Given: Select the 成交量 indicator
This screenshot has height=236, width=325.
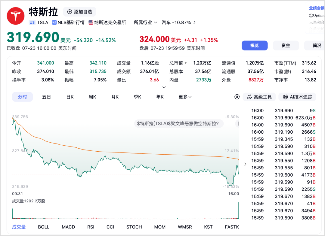Looking at the screenshot, I should pyautogui.click(x=19, y=227).
